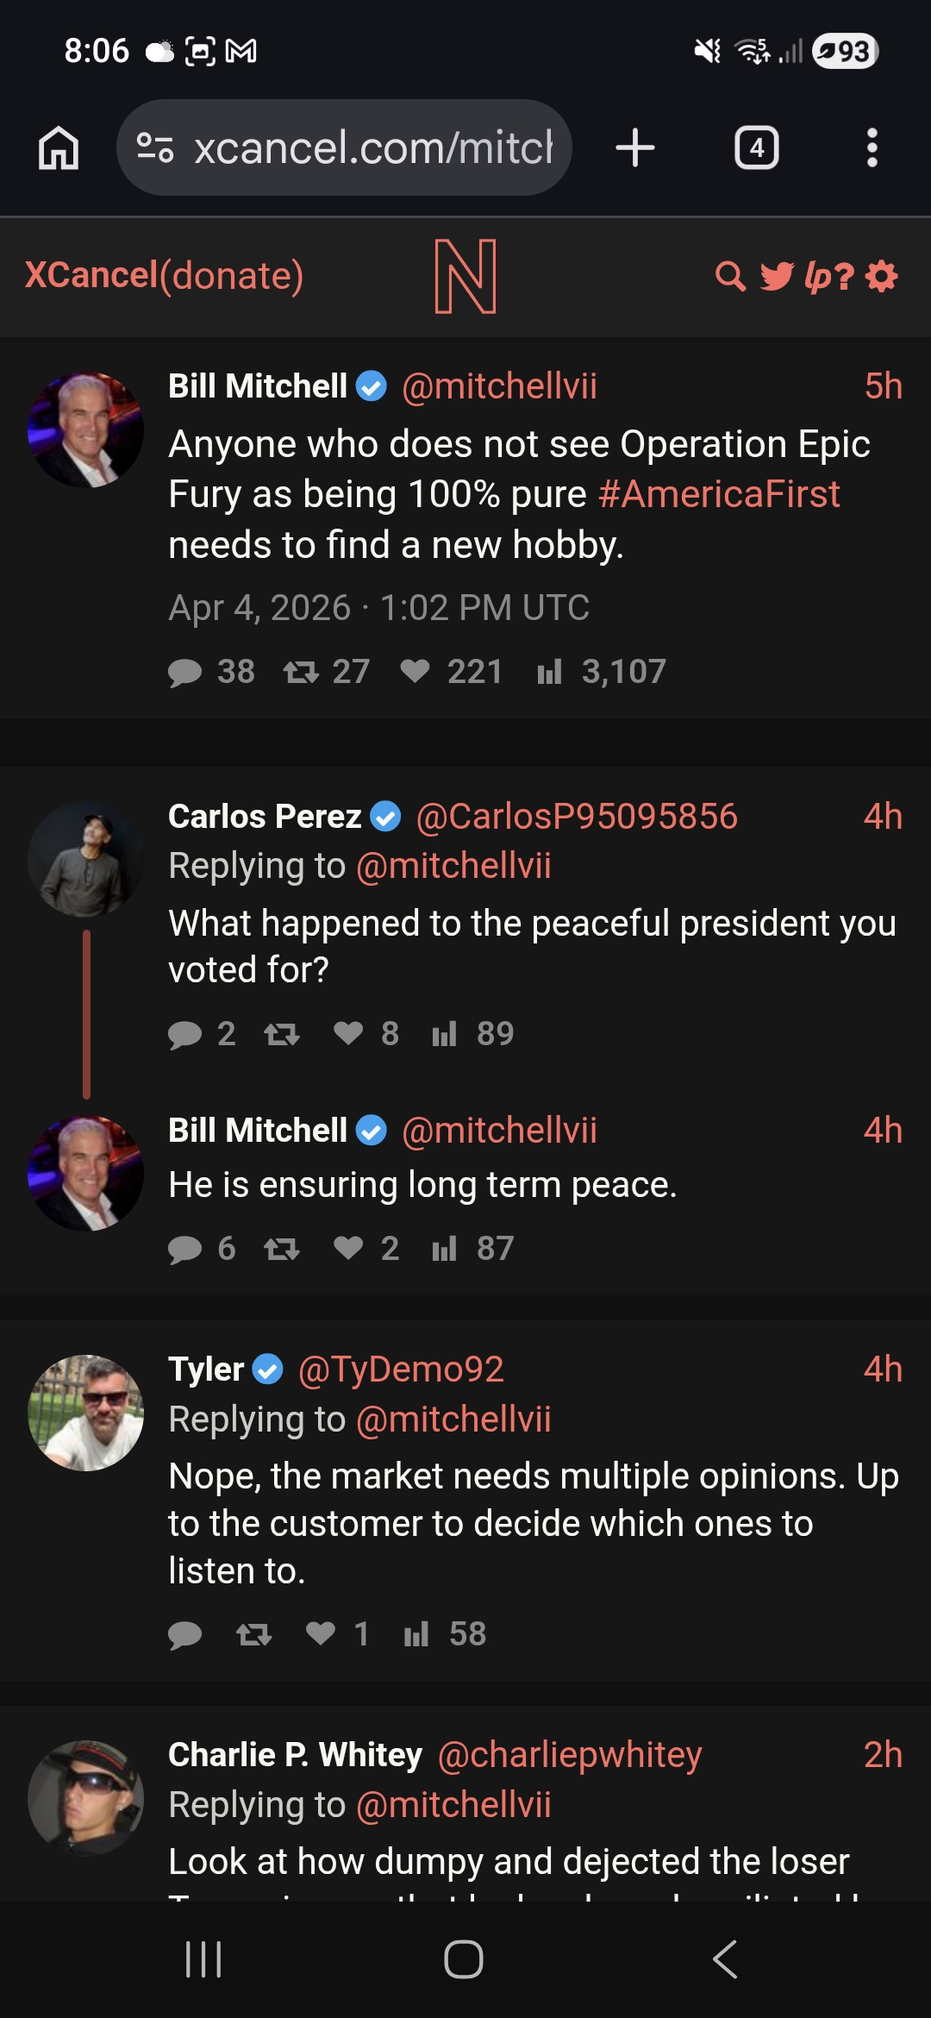Viewport: 931px width, 2018px height.
Task: Tap the Nitter N logo
Action: click(465, 276)
